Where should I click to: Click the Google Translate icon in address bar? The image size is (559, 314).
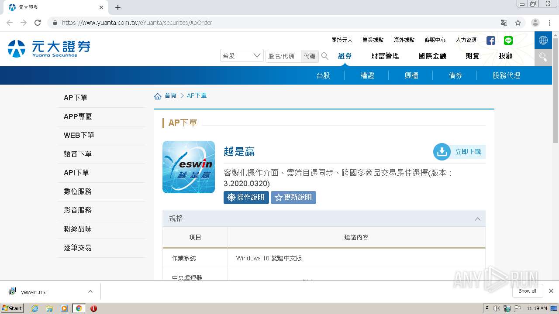(x=504, y=23)
